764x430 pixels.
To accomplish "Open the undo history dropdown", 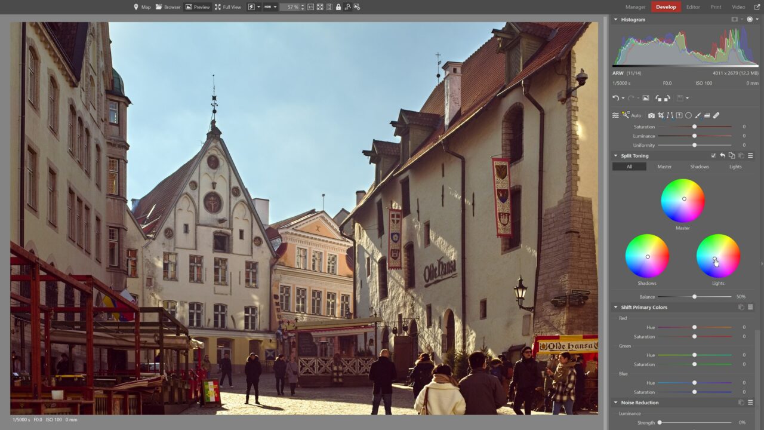I will pyautogui.click(x=623, y=98).
